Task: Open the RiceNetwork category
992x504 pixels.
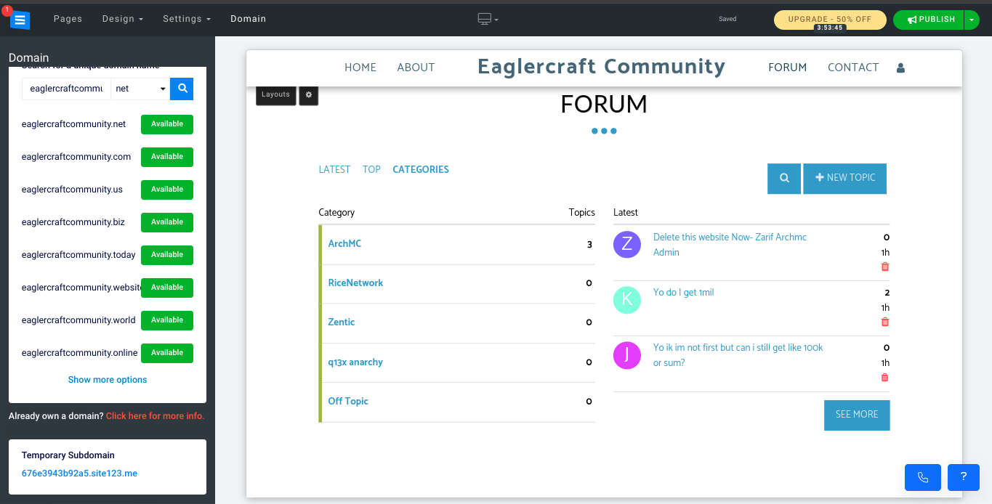Action: point(355,283)
